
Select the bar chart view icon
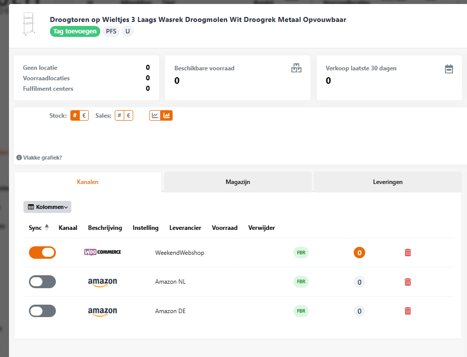click(x=167, y=116)
